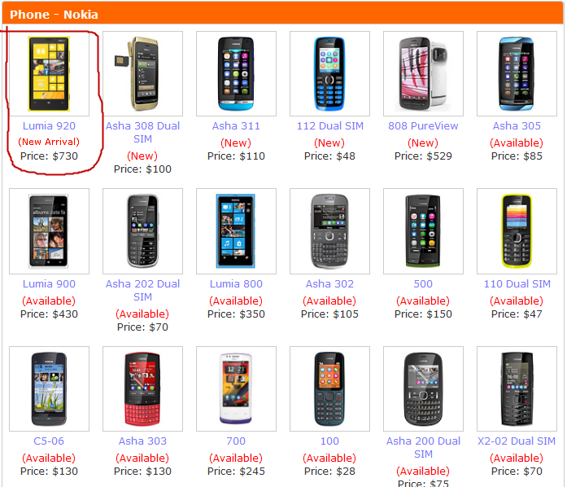Viewport: 567px width, 487px height.
Task: Open the Asha 202 Dual SIM link
Action: [142, 291]
